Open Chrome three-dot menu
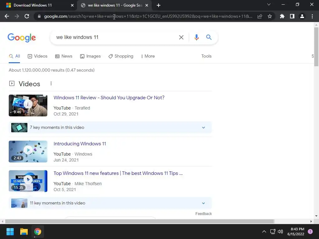This screenshot has width=319, height=239. coord(312,16)
